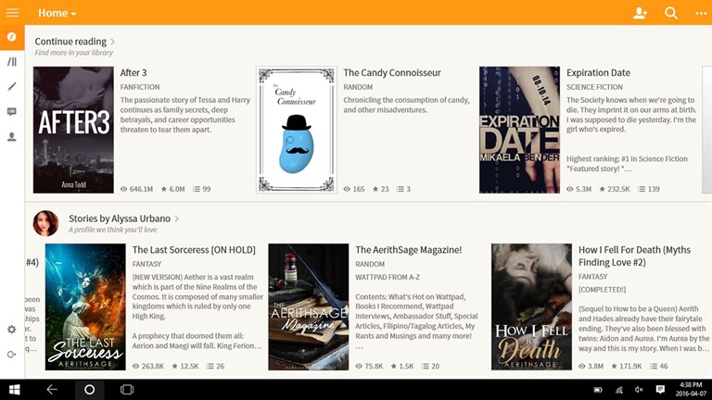Open the settings gear in sidebar
The width and height of the screenshot is (712, 400).
[12, 330]
